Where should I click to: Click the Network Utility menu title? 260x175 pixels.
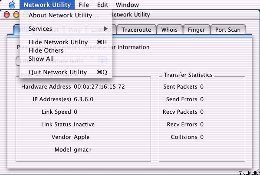[47, 5]
